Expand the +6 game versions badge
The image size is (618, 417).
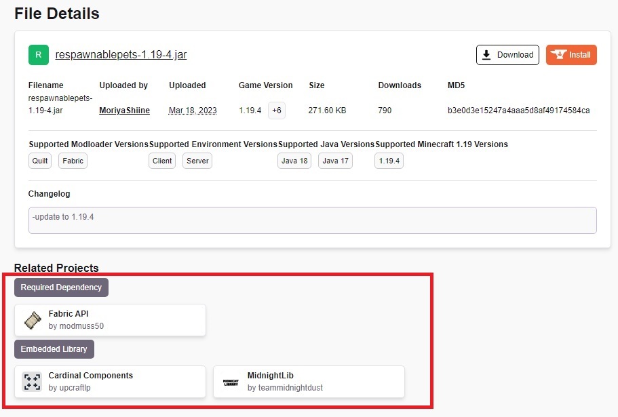(x=277, y=111)
